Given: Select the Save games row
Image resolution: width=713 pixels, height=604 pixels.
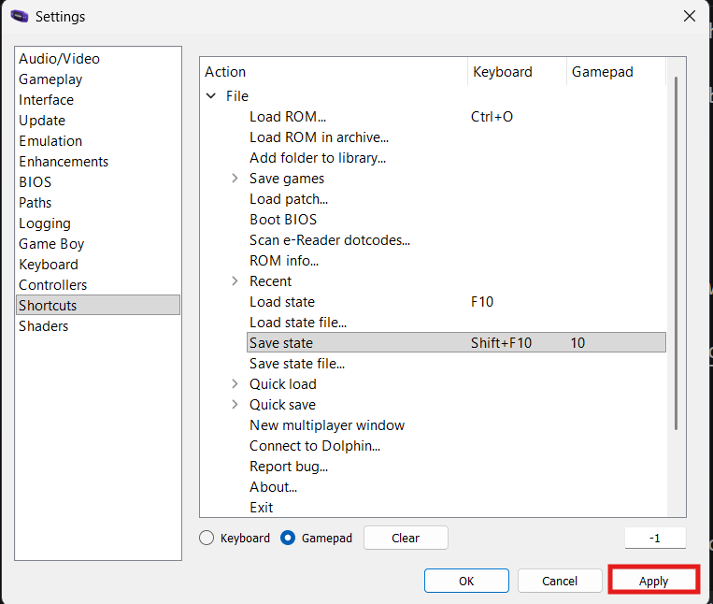Looking at the screenshot, I should [x=456, y=179].
